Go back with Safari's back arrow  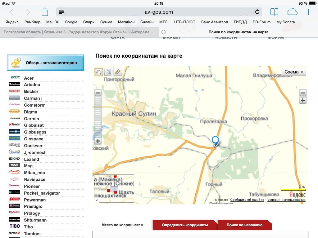[11, 12]
